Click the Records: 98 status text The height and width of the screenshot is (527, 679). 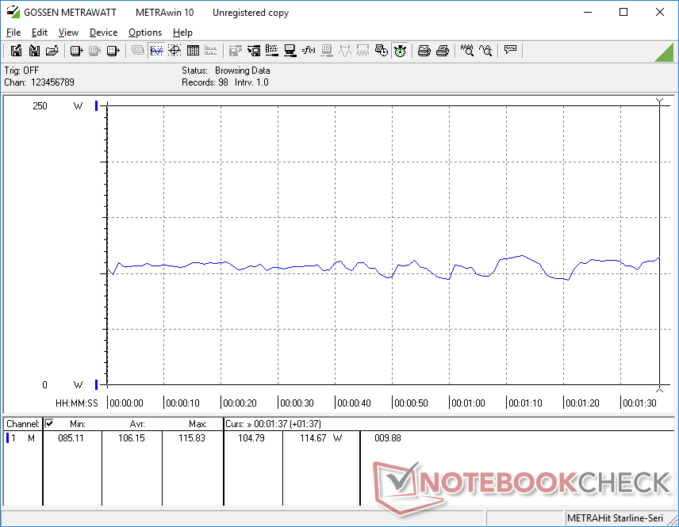pos(205,82)
